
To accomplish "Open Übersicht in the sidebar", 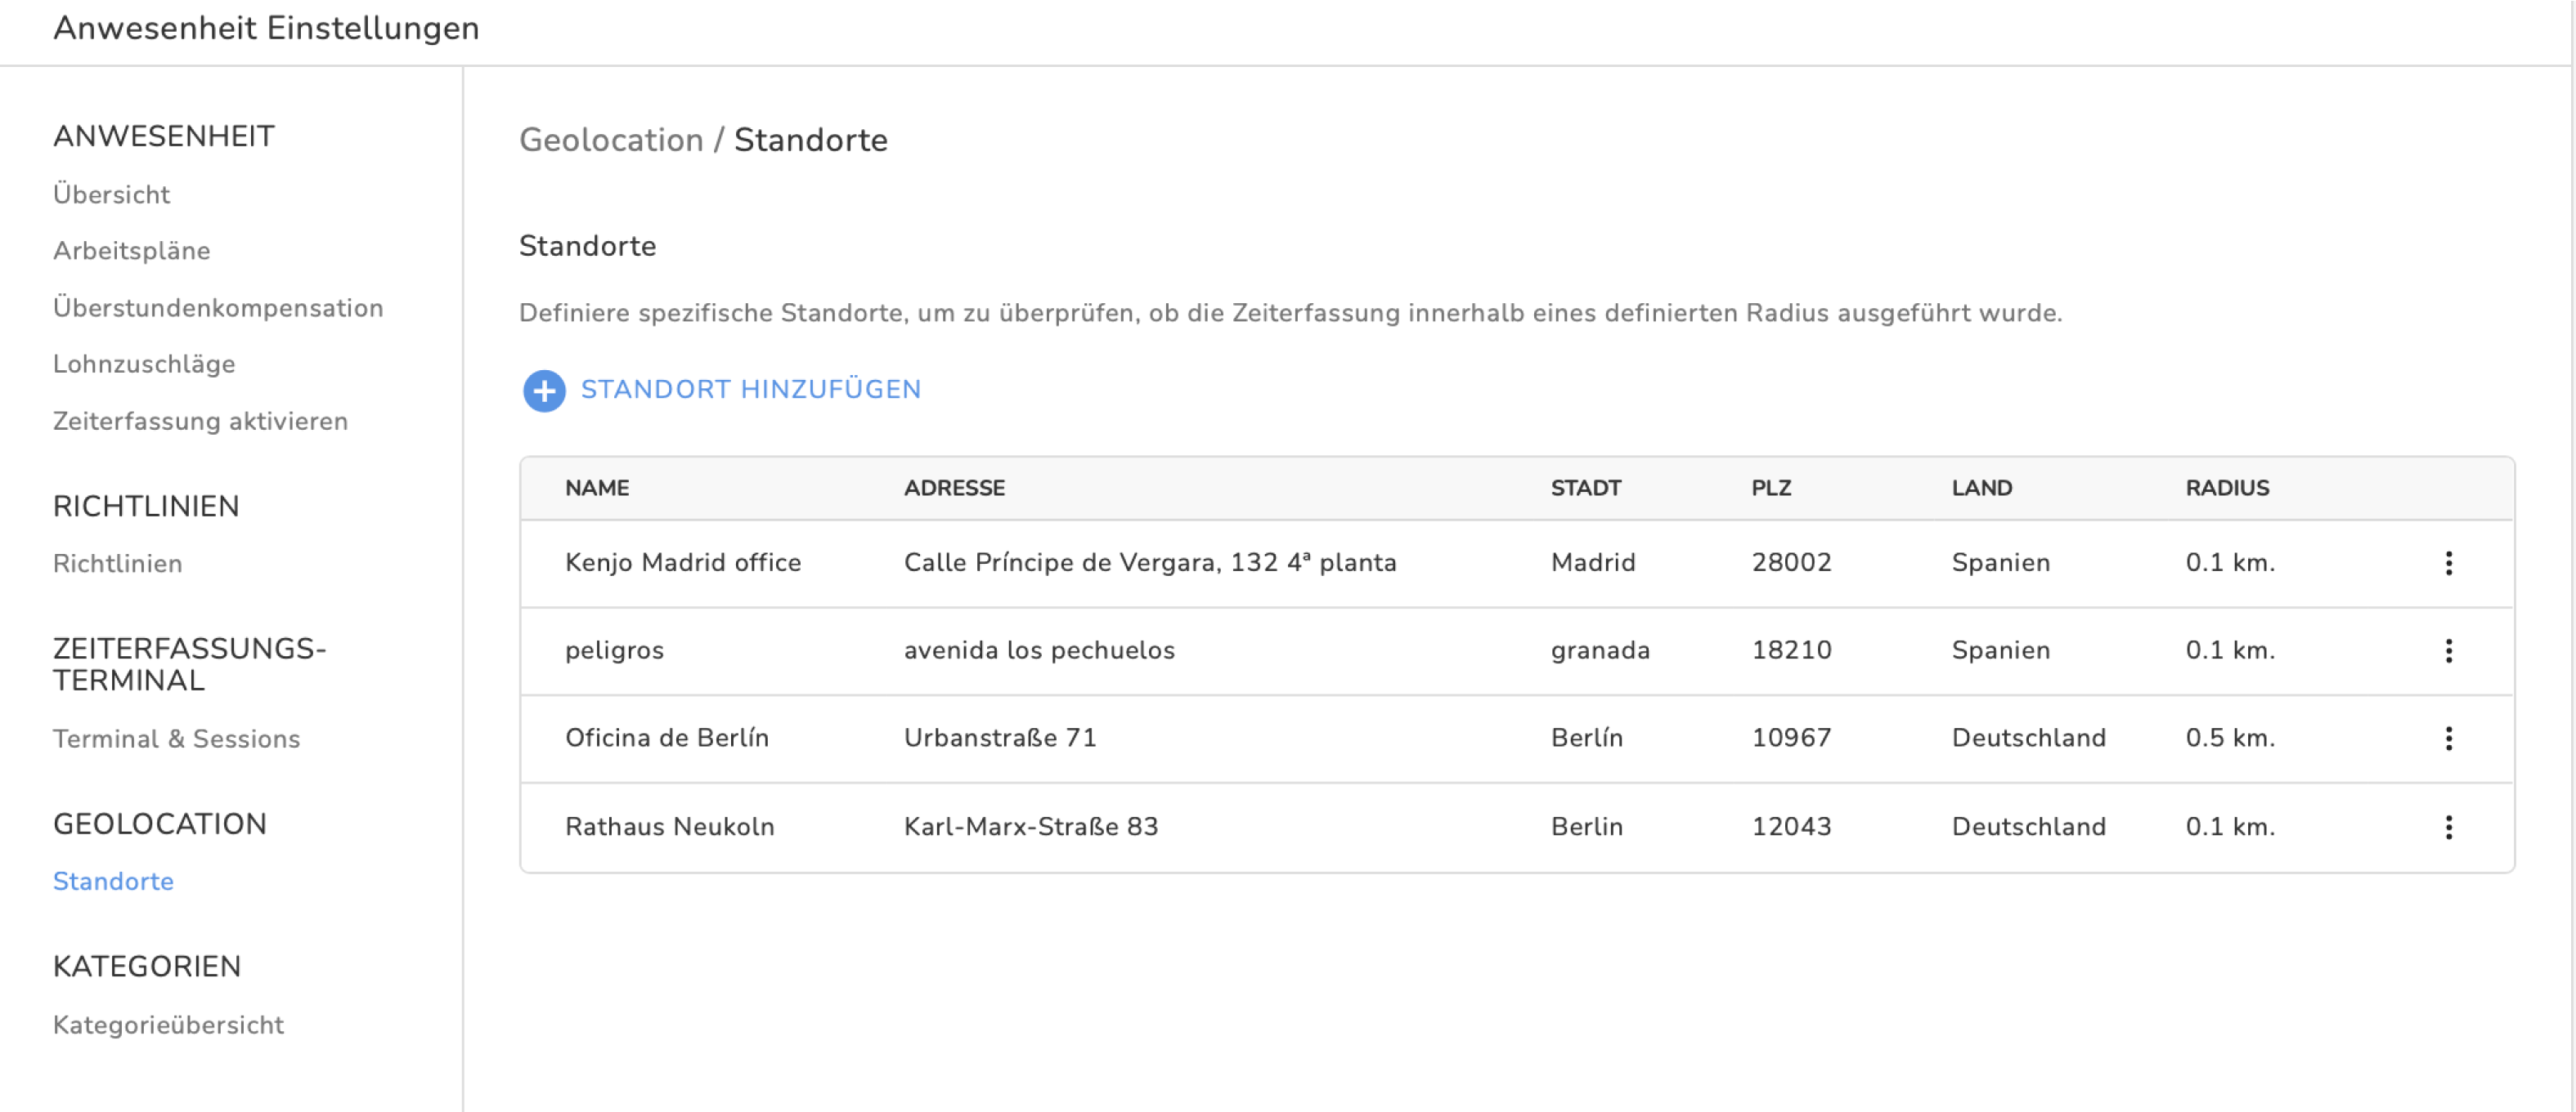I will tap(111, 194).
